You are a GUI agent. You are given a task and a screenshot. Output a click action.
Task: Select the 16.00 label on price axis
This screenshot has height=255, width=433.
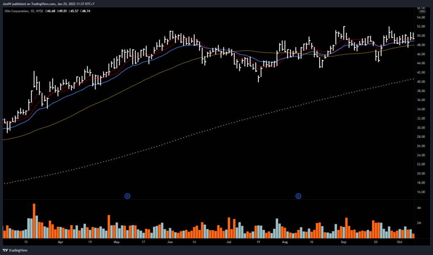coord(422,192)
